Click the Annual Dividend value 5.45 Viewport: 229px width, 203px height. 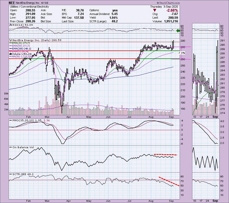[x=114, y=14]
